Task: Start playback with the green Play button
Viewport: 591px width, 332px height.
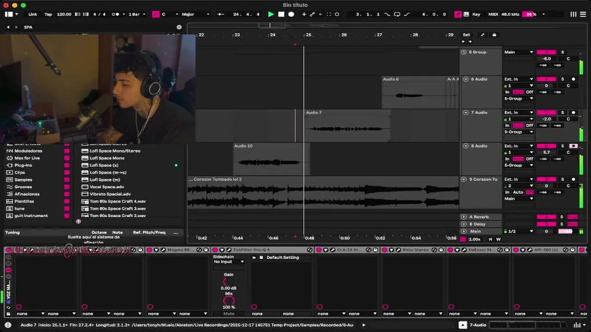Action: pyautogui.click(x=271, y=14)
